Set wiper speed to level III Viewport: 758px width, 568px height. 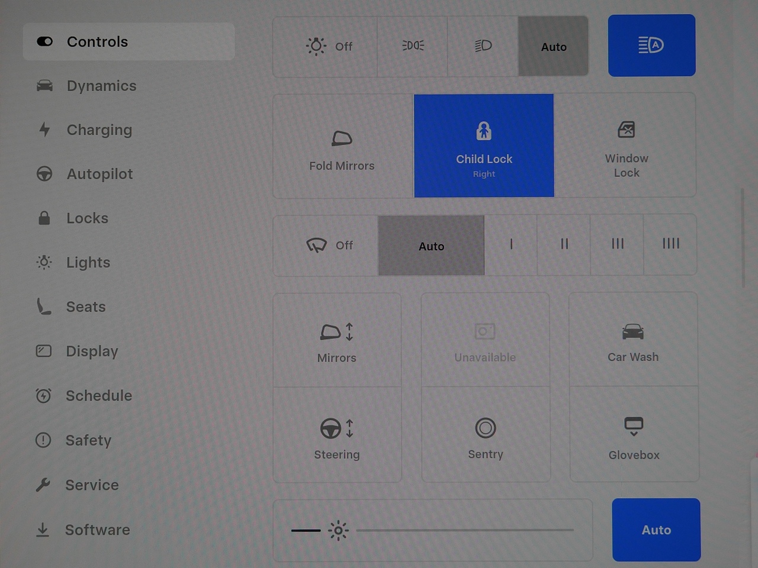click(617, 244)
